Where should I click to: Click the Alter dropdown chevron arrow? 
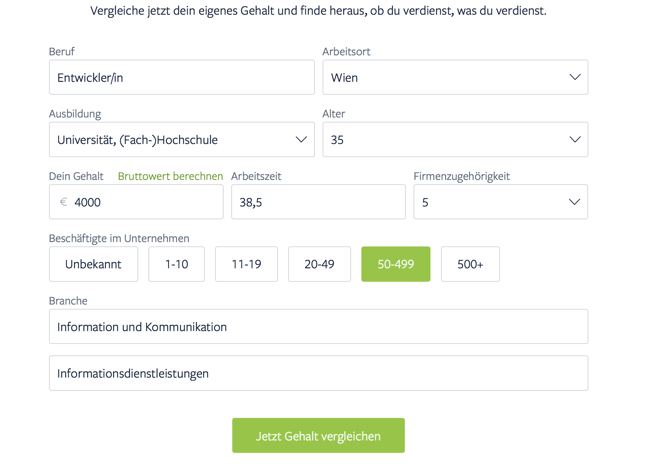click(575, 139)
